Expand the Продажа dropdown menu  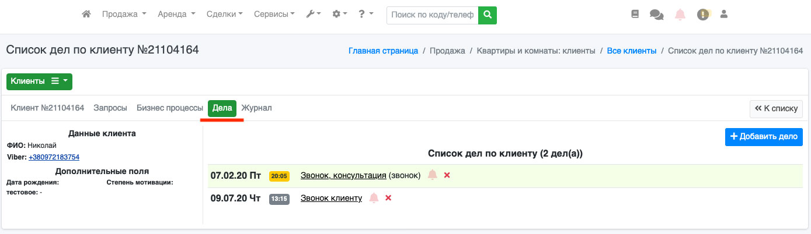coord(124,15)
